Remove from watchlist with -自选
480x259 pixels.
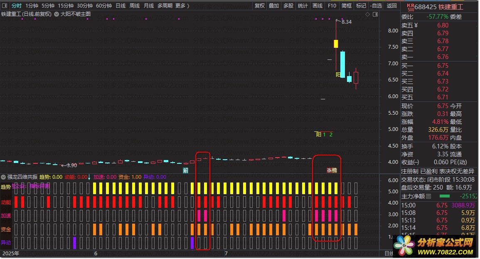[376, 5]
